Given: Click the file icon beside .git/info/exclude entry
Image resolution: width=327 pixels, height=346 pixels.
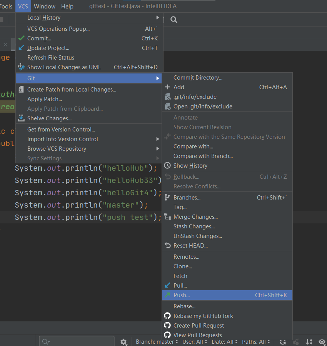Looking at the screenshot, I should [168, 96].
